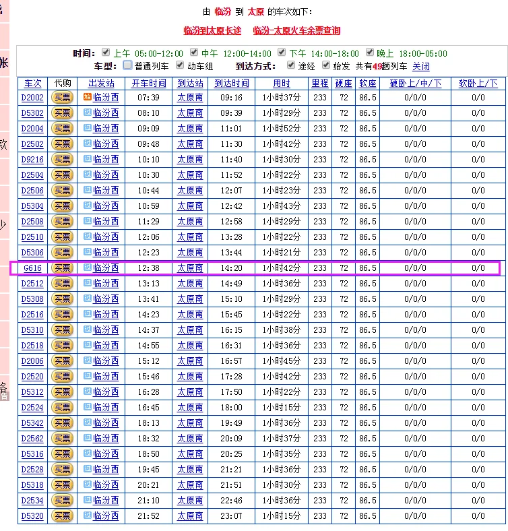The image size is (508, 531).
Task: Select arrival time 23:07 cell
Action: tap(231, 516)
